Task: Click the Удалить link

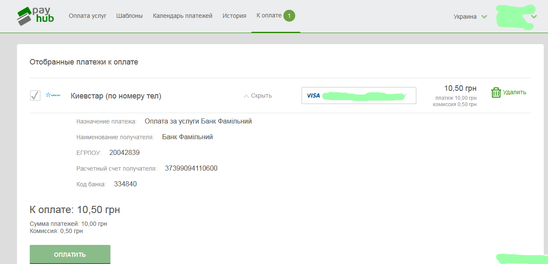Action: 514,92
